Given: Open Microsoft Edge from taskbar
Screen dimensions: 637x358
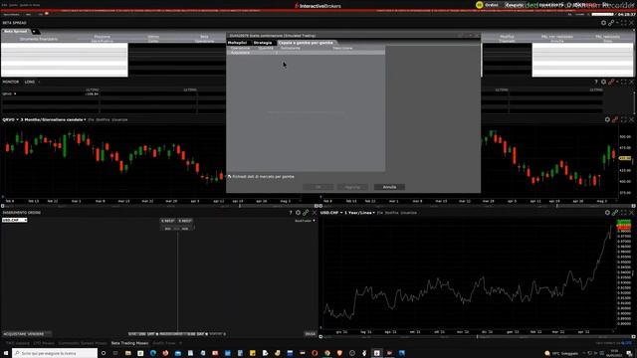Looking at the screenshot, I should 152,353.
